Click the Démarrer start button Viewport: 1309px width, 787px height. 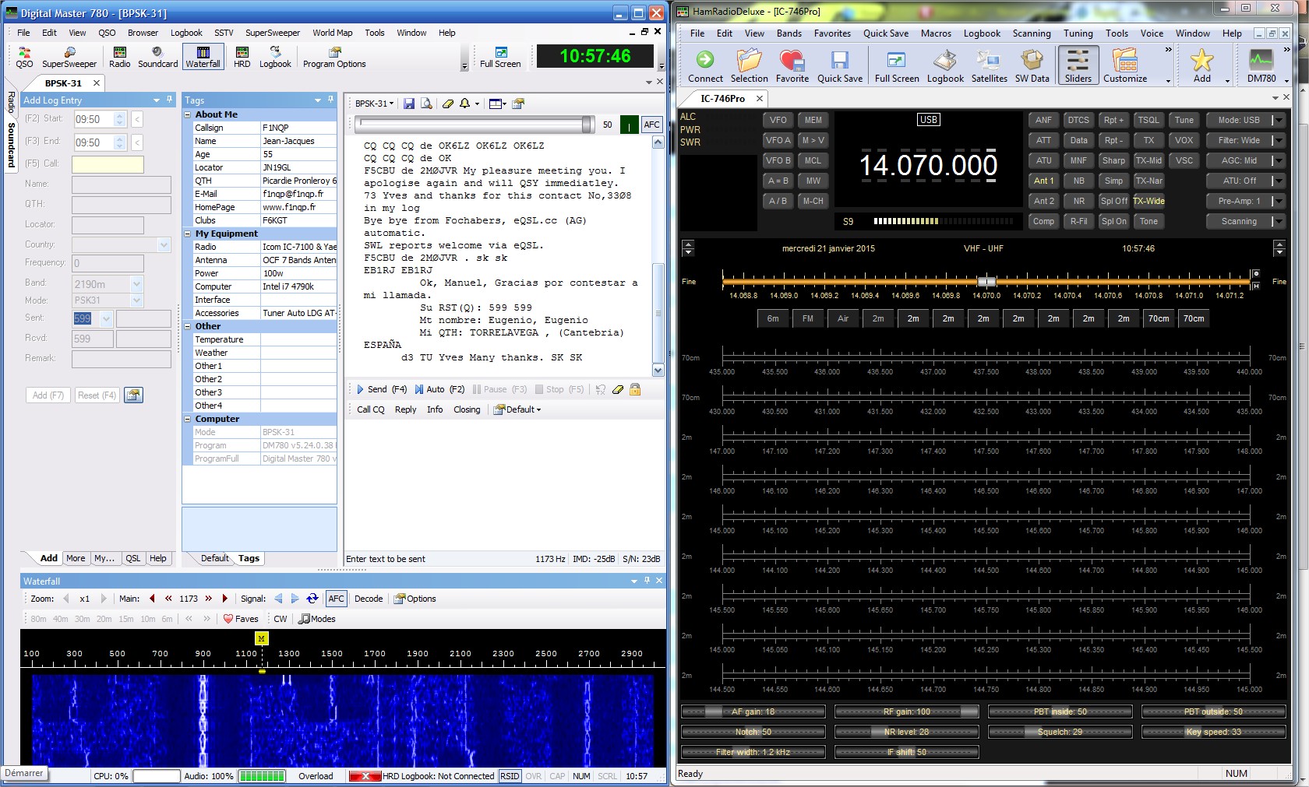pyautogui.click(x=24, y=773)
